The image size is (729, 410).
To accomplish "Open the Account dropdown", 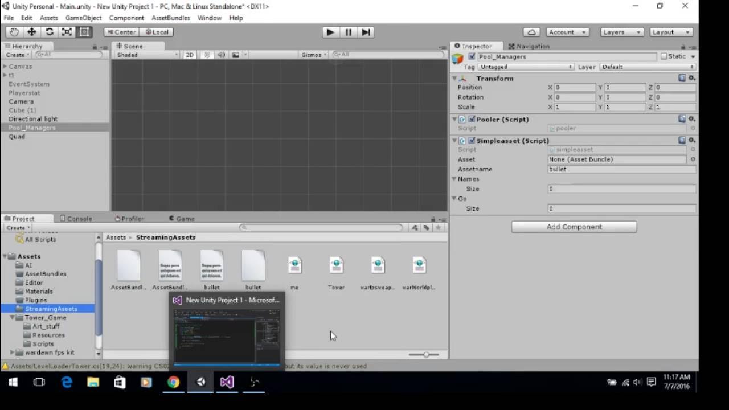I will 567,32.
